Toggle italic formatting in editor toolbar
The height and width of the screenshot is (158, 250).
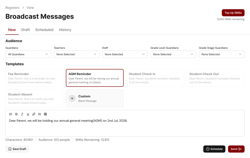tap(22, 114)
